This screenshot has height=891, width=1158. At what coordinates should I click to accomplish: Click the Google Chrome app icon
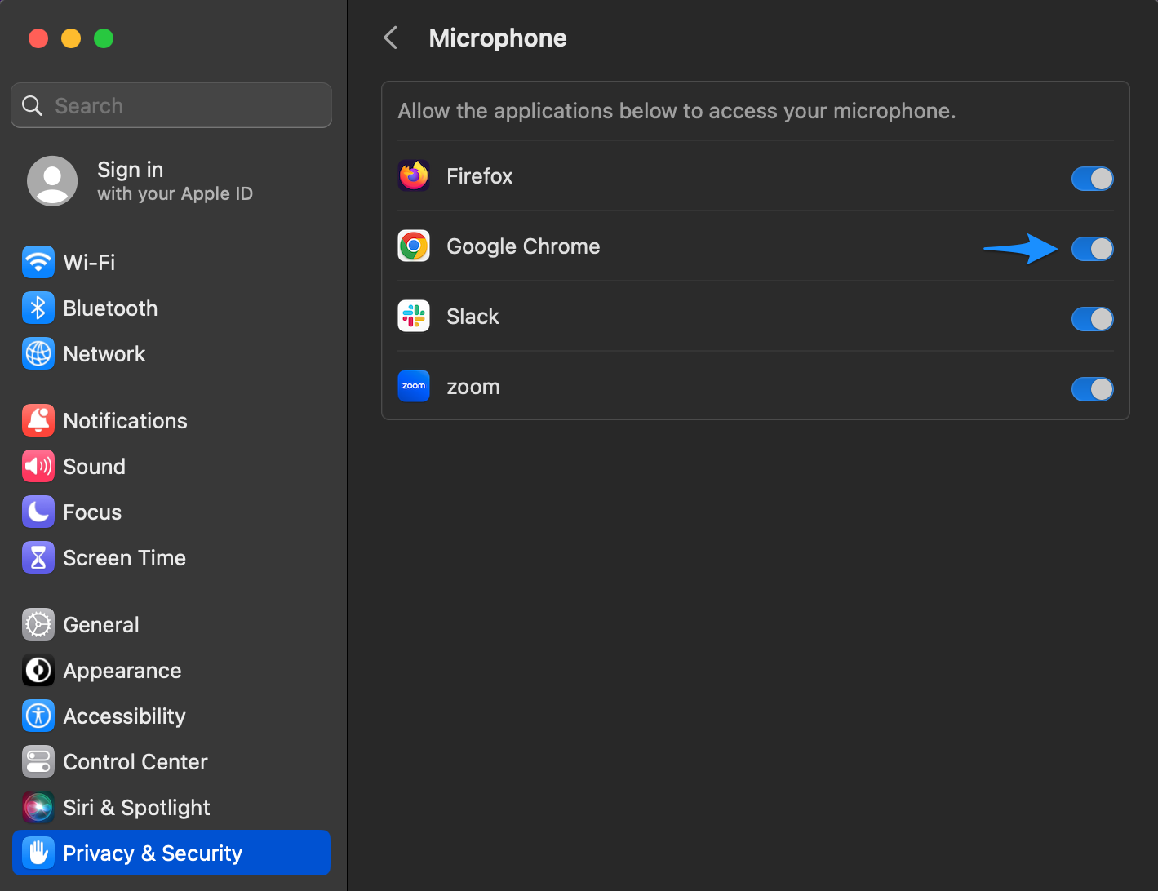pyautogui.click(x=414, y=246)
